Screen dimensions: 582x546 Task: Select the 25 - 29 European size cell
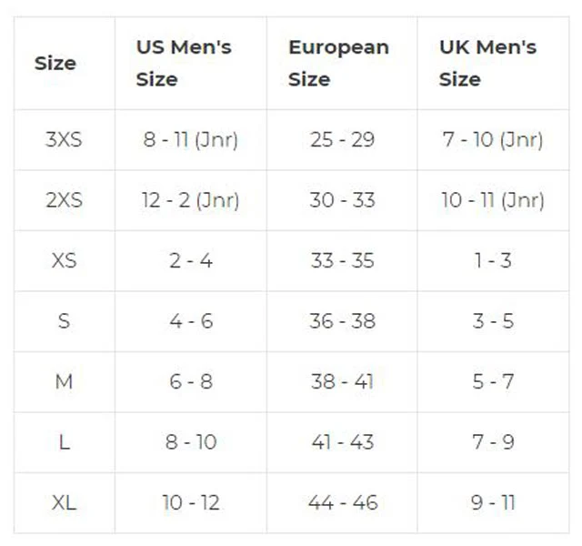pos(342,139)
